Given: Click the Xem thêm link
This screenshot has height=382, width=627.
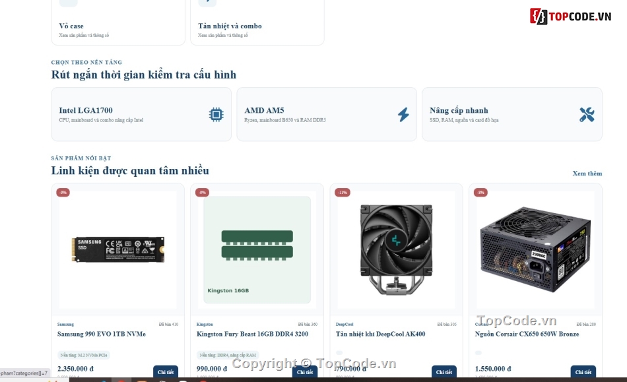Looking at the screenshot, I should (587, 174).
